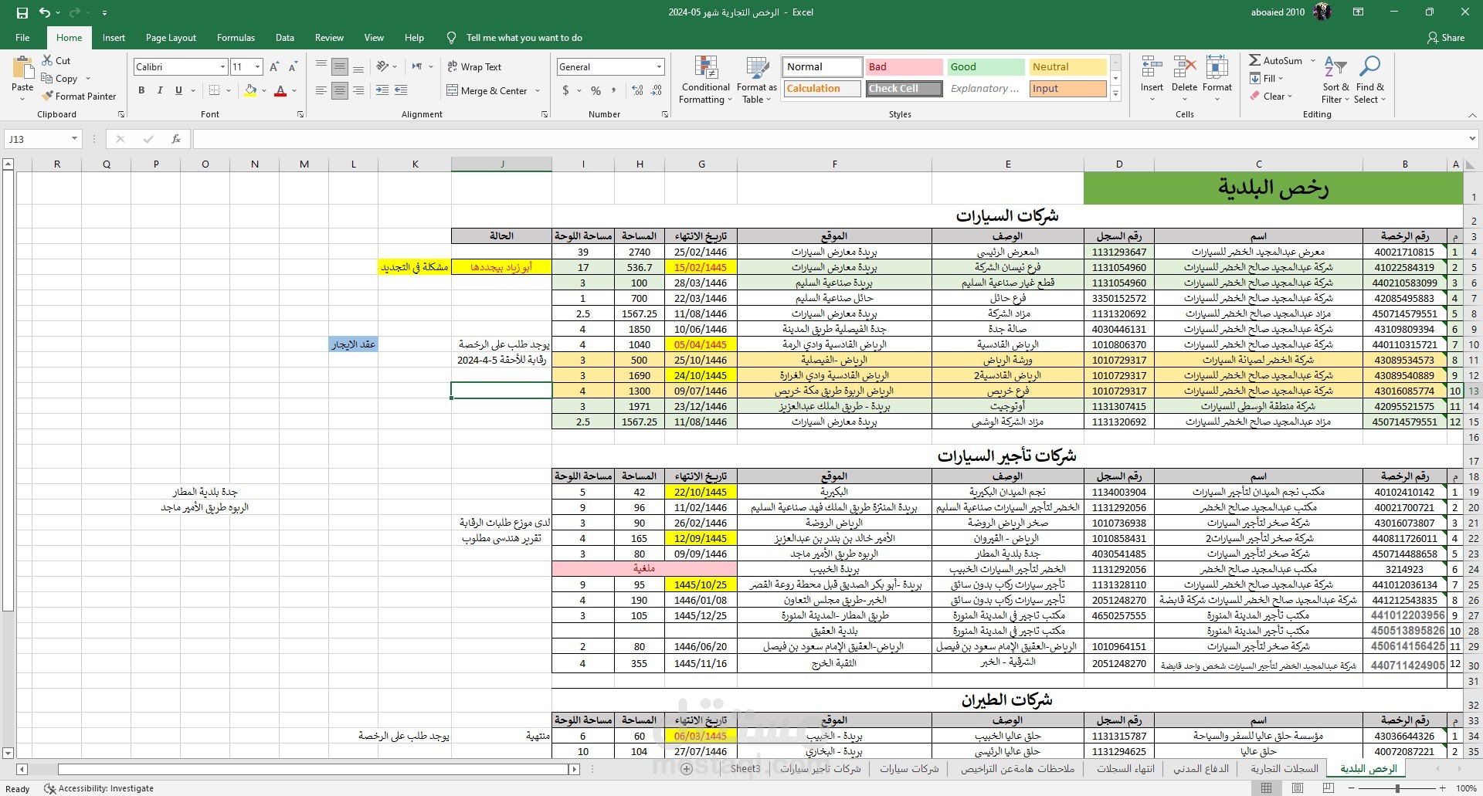This screenshot has width=1483, height=796.
Task: Click Decrease Decimal icon
Action: click(x=657, y=90)
